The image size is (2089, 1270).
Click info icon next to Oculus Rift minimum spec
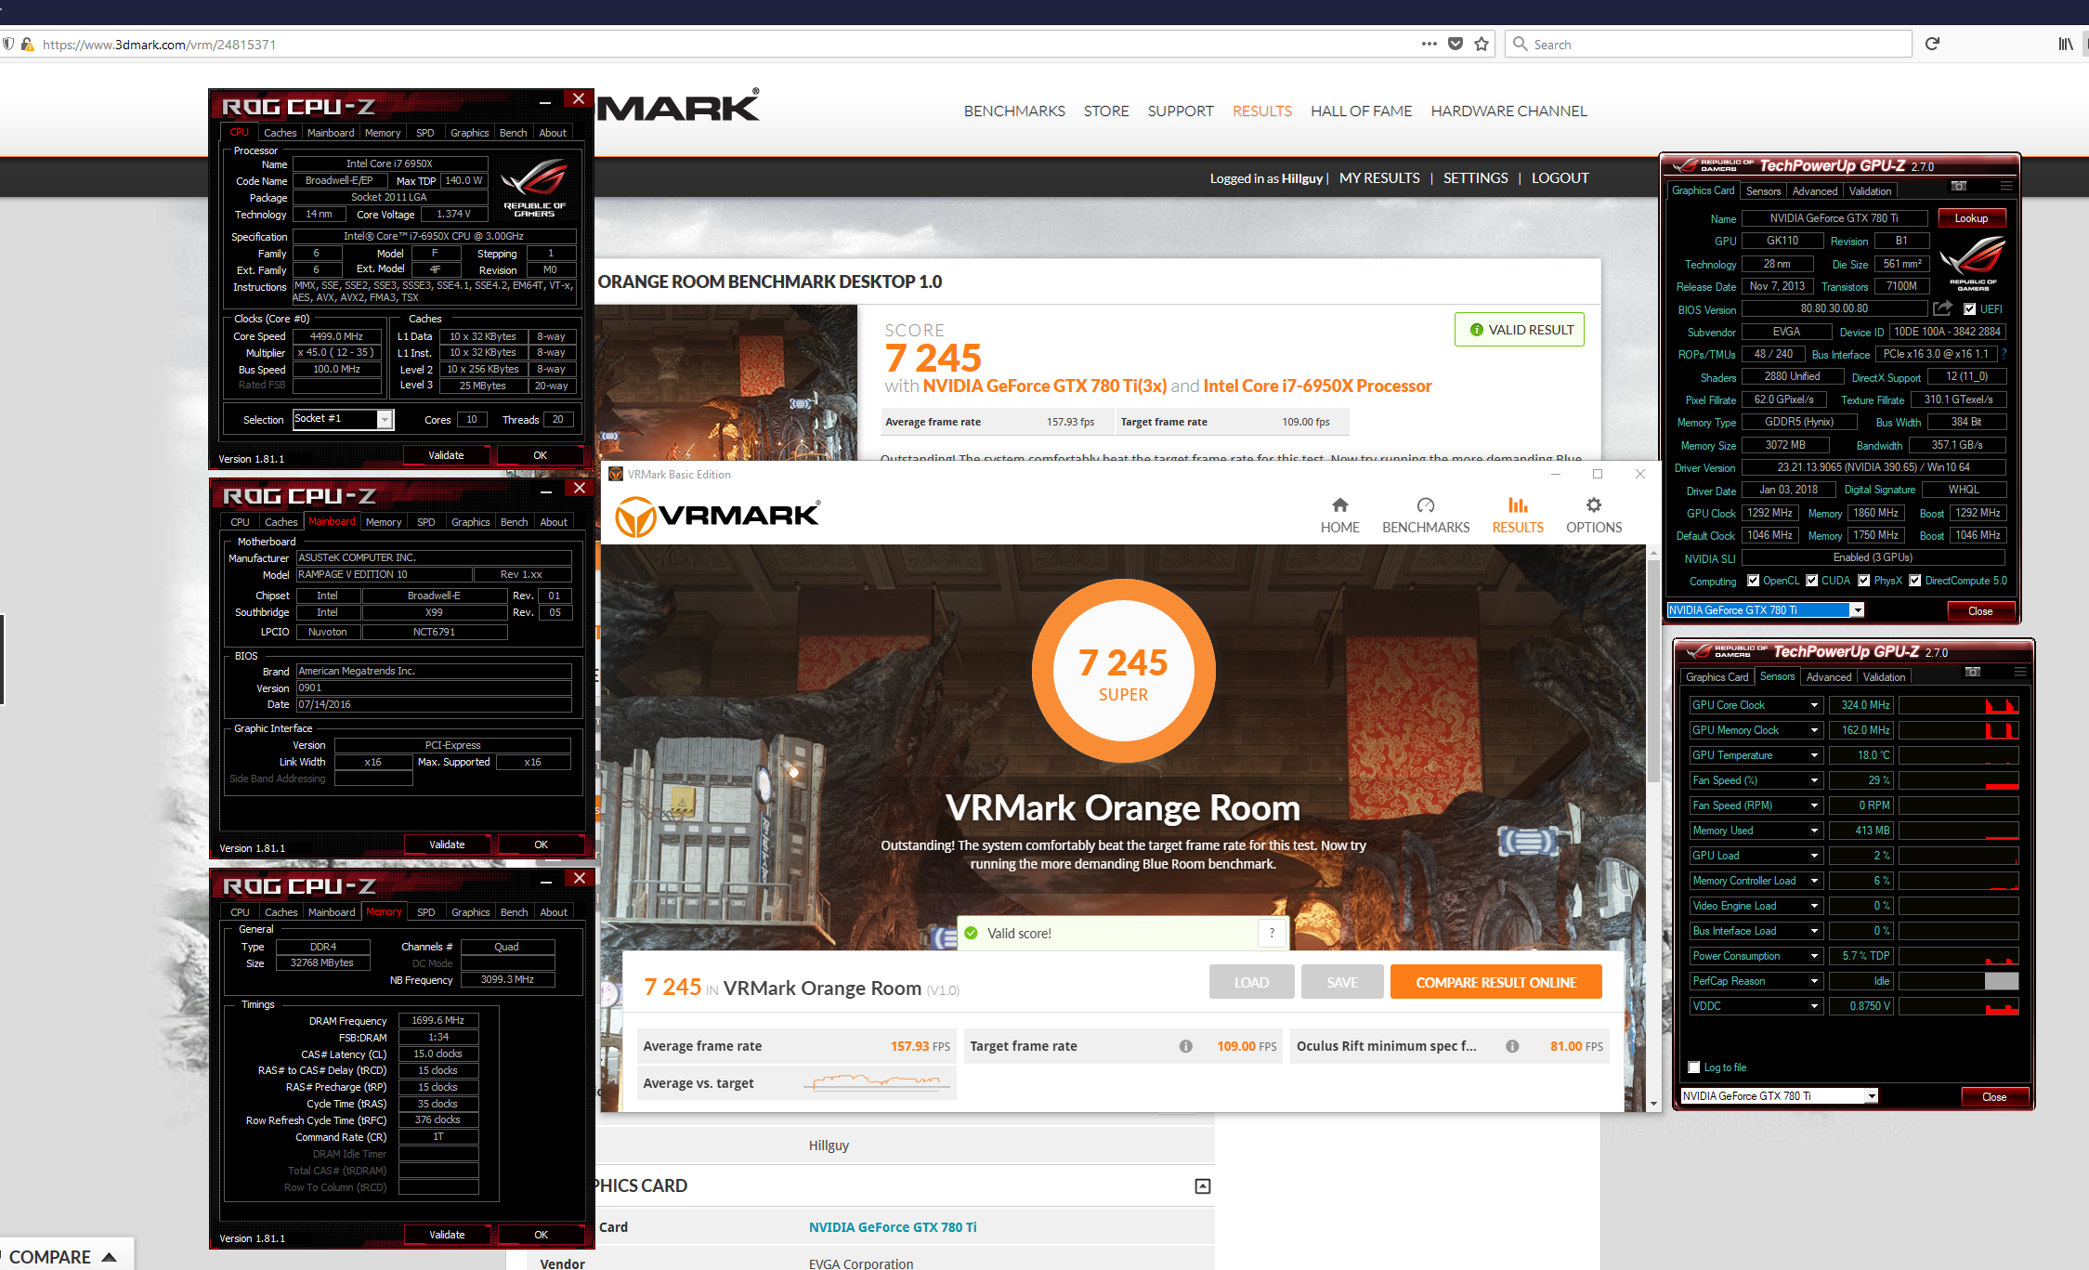[1512, 1046]
